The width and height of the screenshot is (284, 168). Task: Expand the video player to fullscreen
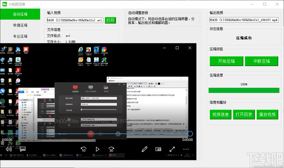click(172, 149)
